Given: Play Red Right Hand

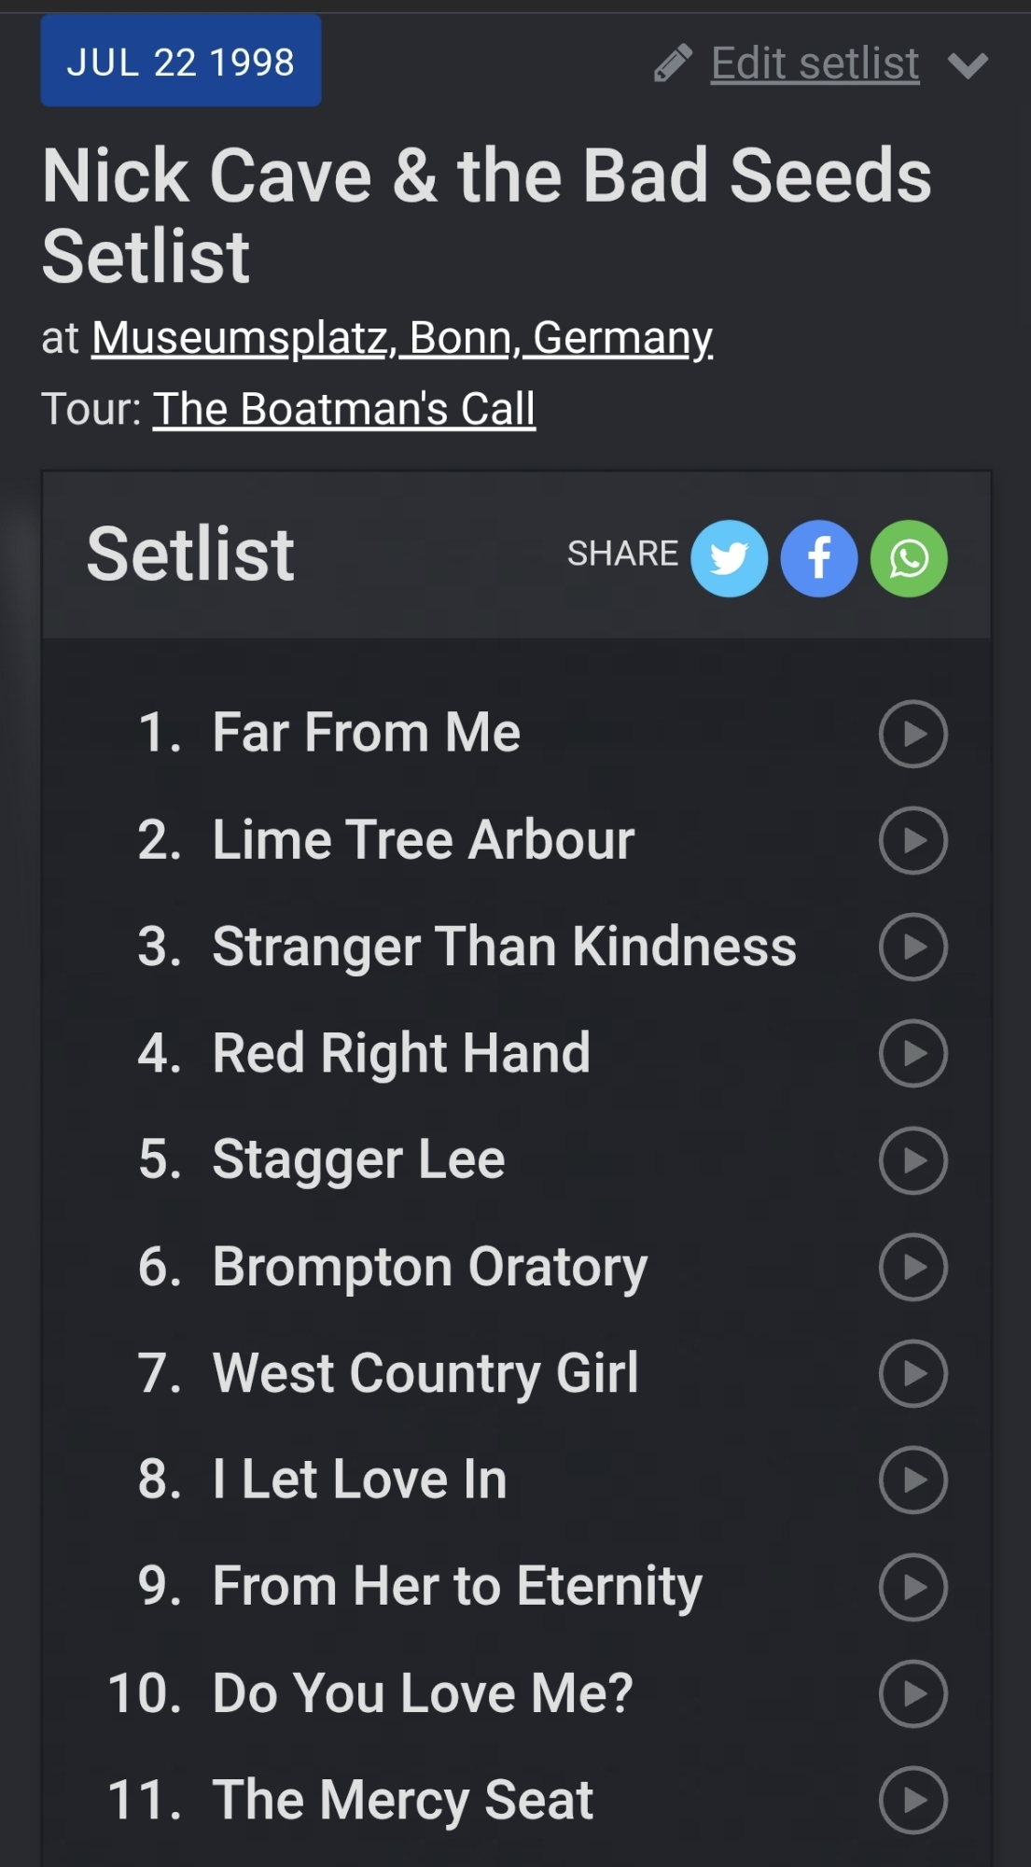Looking at the screenshot, I should click(913, 1053).
